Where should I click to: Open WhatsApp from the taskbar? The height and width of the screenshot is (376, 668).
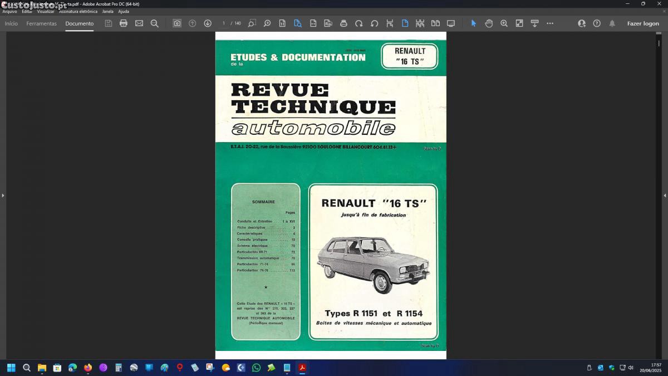tap(256, 368)
